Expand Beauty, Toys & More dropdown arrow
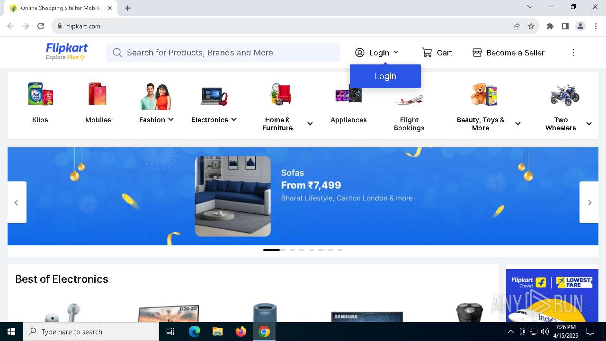Viewport: 606px width, 341px height. coord(518,124)
